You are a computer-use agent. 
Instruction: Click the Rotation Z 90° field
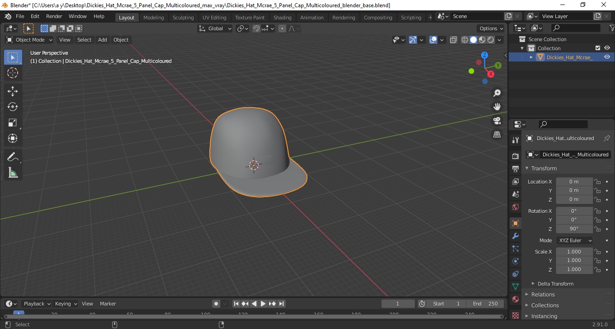574,229
